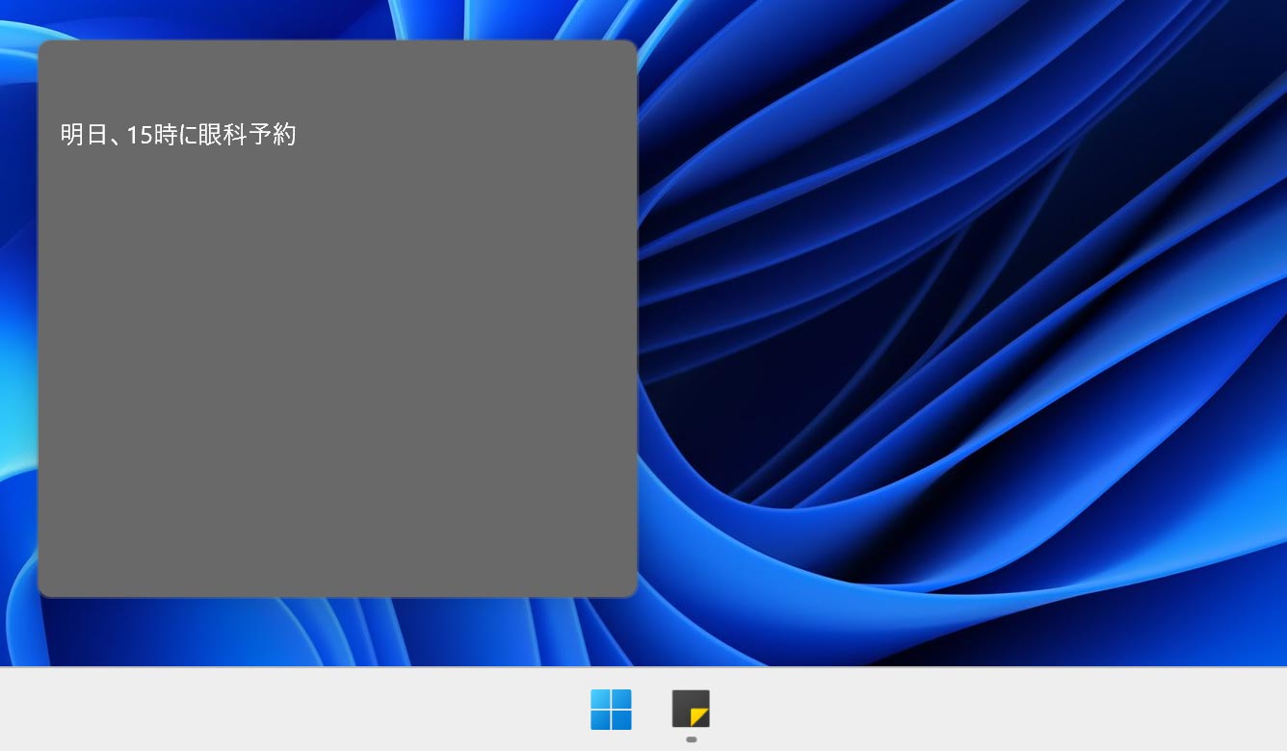The height and width of the screenshot is (751, 1287).
Task: Click empty taskbar area right of Sticky Notes
Action: coord(963,710)
